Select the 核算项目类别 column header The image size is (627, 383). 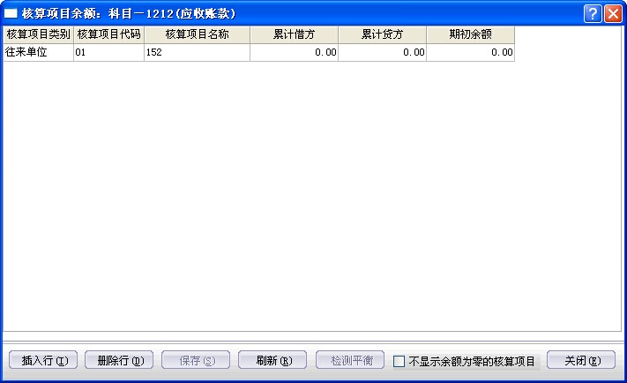[x=39, y=34]
